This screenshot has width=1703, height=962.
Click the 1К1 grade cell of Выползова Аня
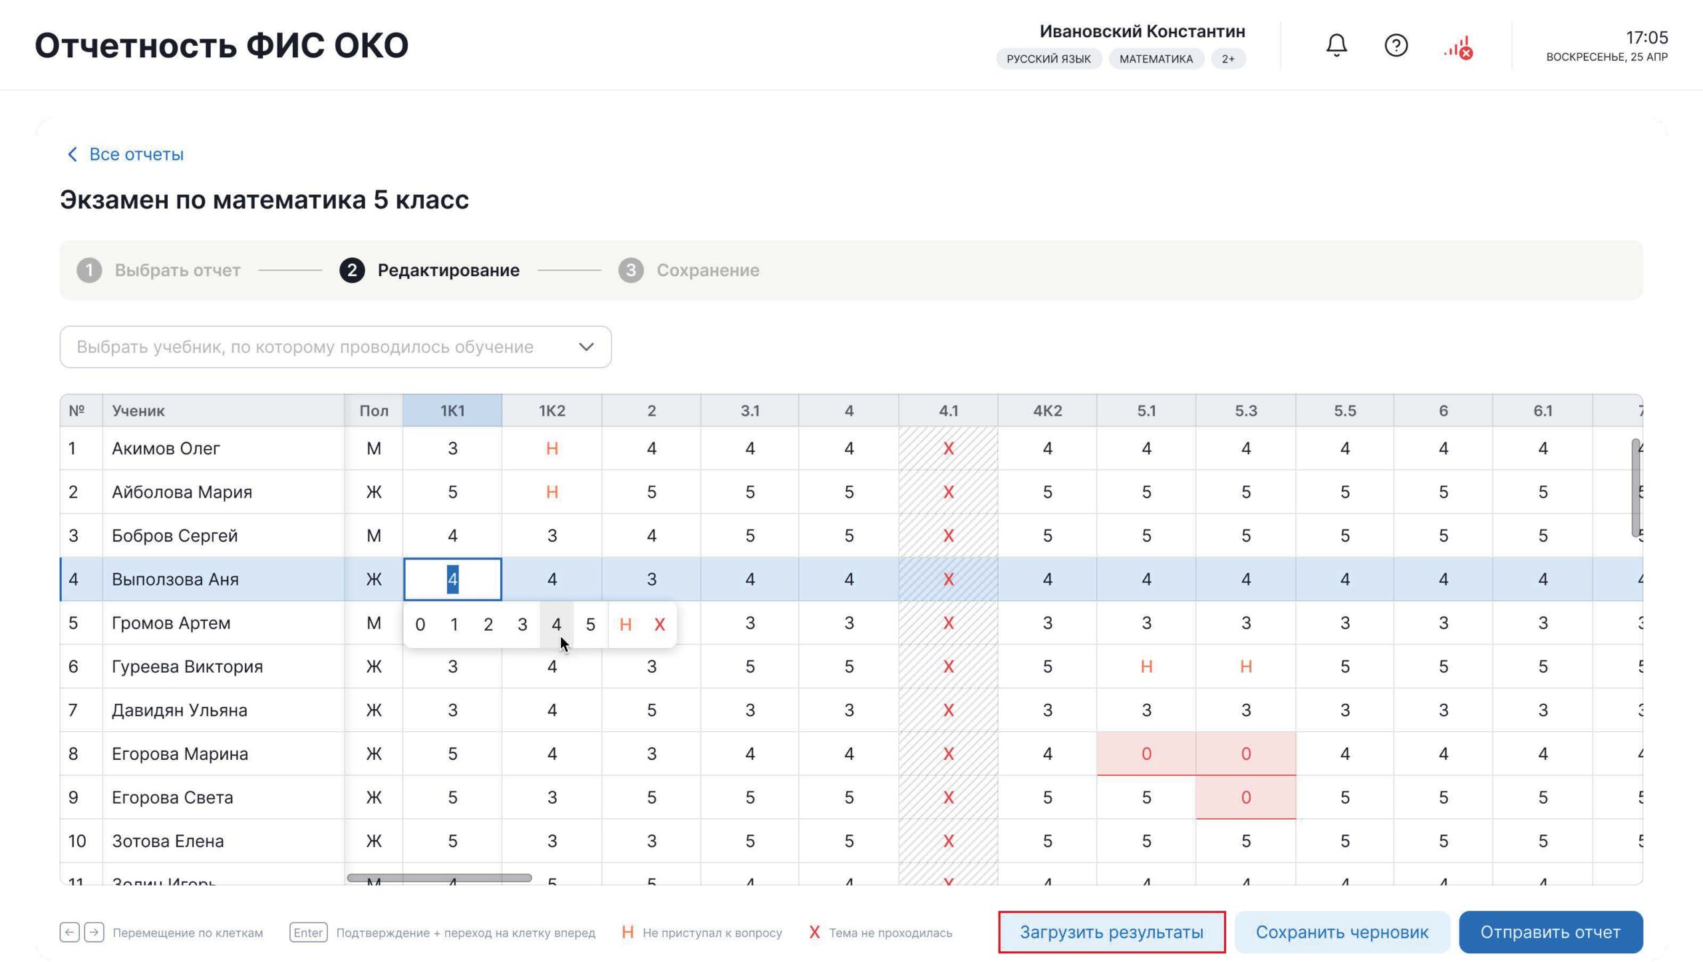click(x=452, y=579)
